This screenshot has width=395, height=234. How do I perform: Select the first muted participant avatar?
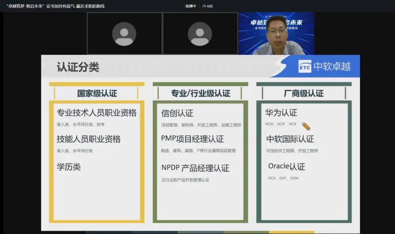tap(124, 34)
